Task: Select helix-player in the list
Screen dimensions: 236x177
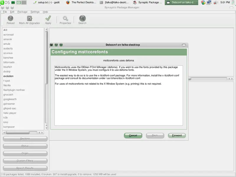Action: (23, 113)
